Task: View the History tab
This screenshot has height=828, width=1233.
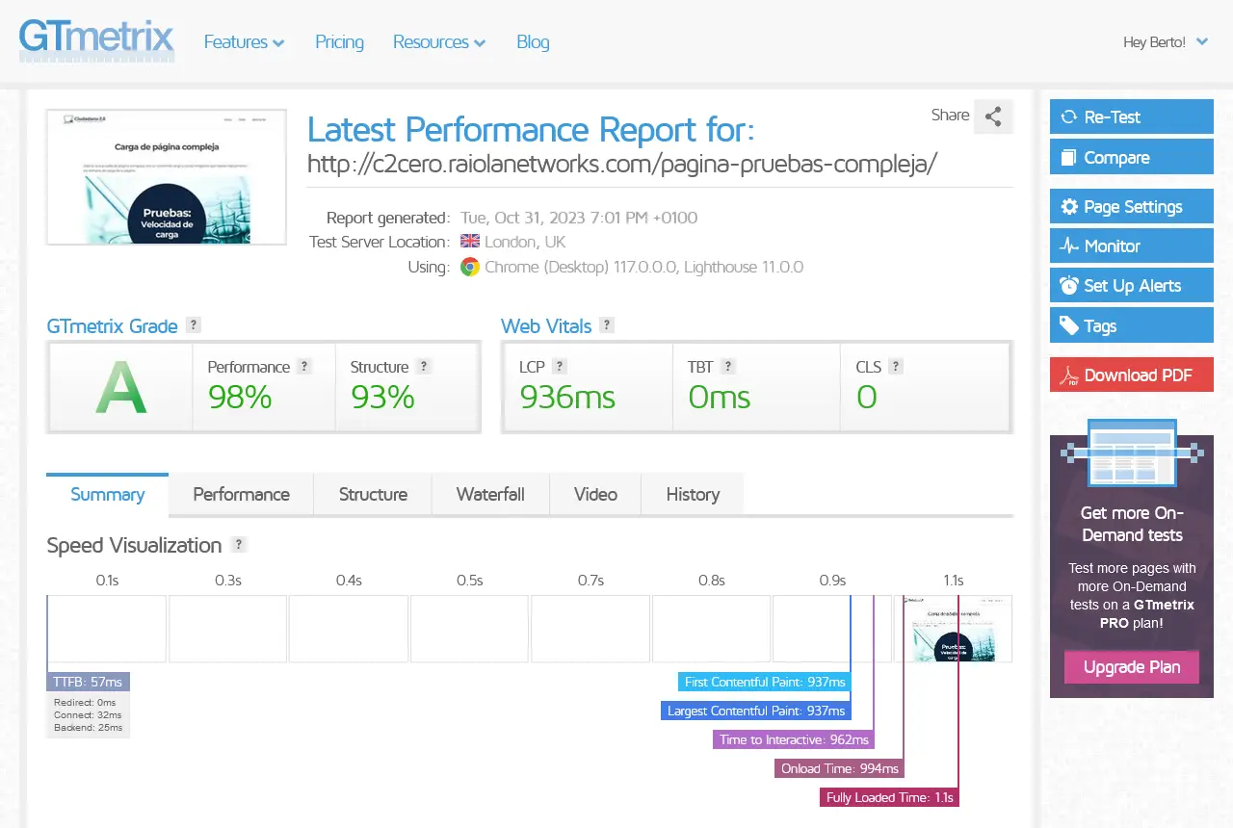Action: click(x=693, y=495)
